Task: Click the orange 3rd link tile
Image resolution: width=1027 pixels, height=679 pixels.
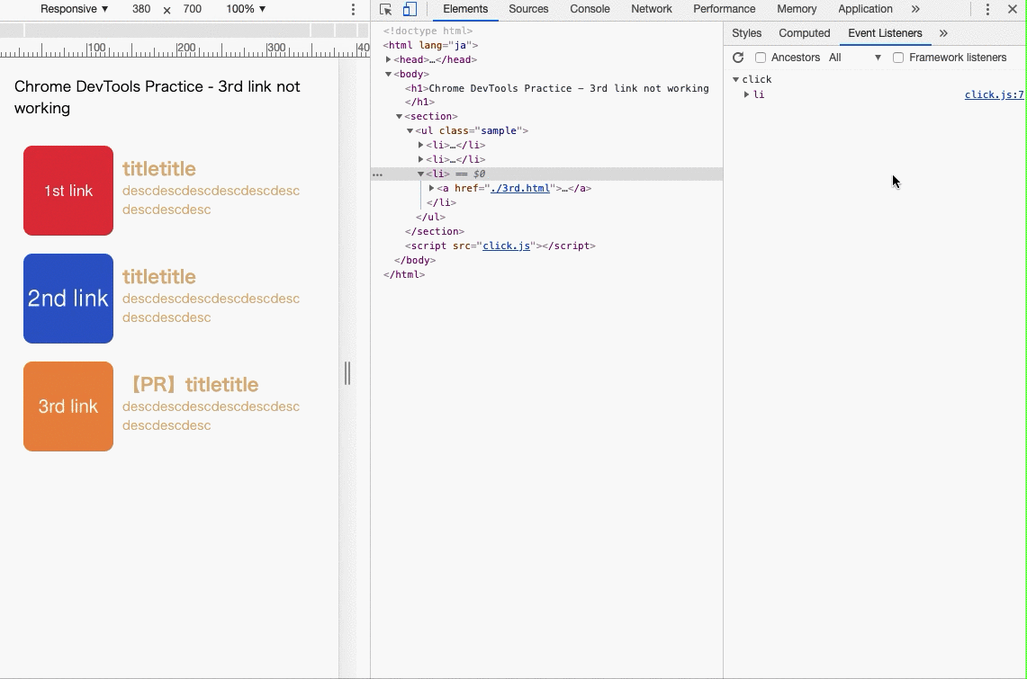Action: (x=68, y=407)
